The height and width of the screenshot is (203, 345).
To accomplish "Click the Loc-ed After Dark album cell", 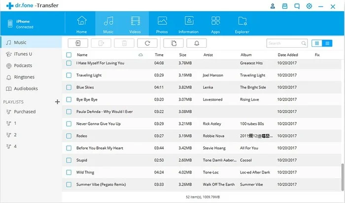I will point(255,172).
